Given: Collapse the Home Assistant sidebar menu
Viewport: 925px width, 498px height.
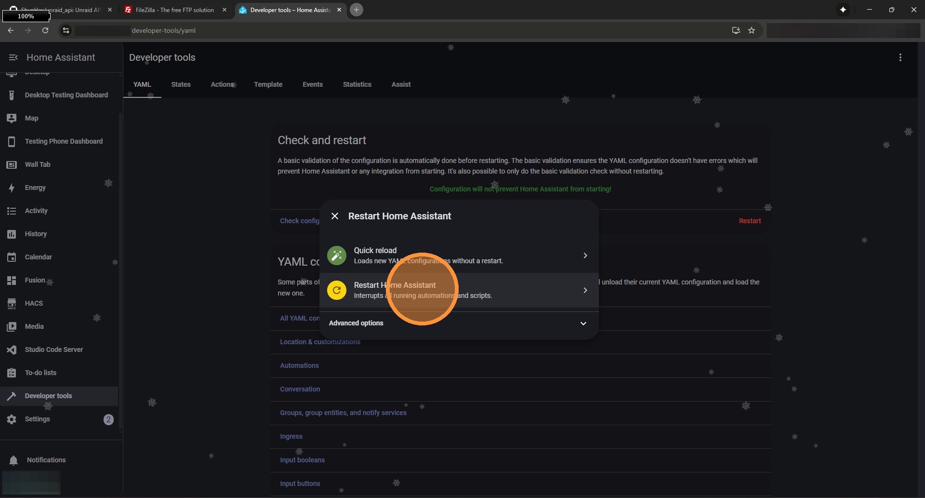Looking at the screenshot, I should click(x=13, y=57).
